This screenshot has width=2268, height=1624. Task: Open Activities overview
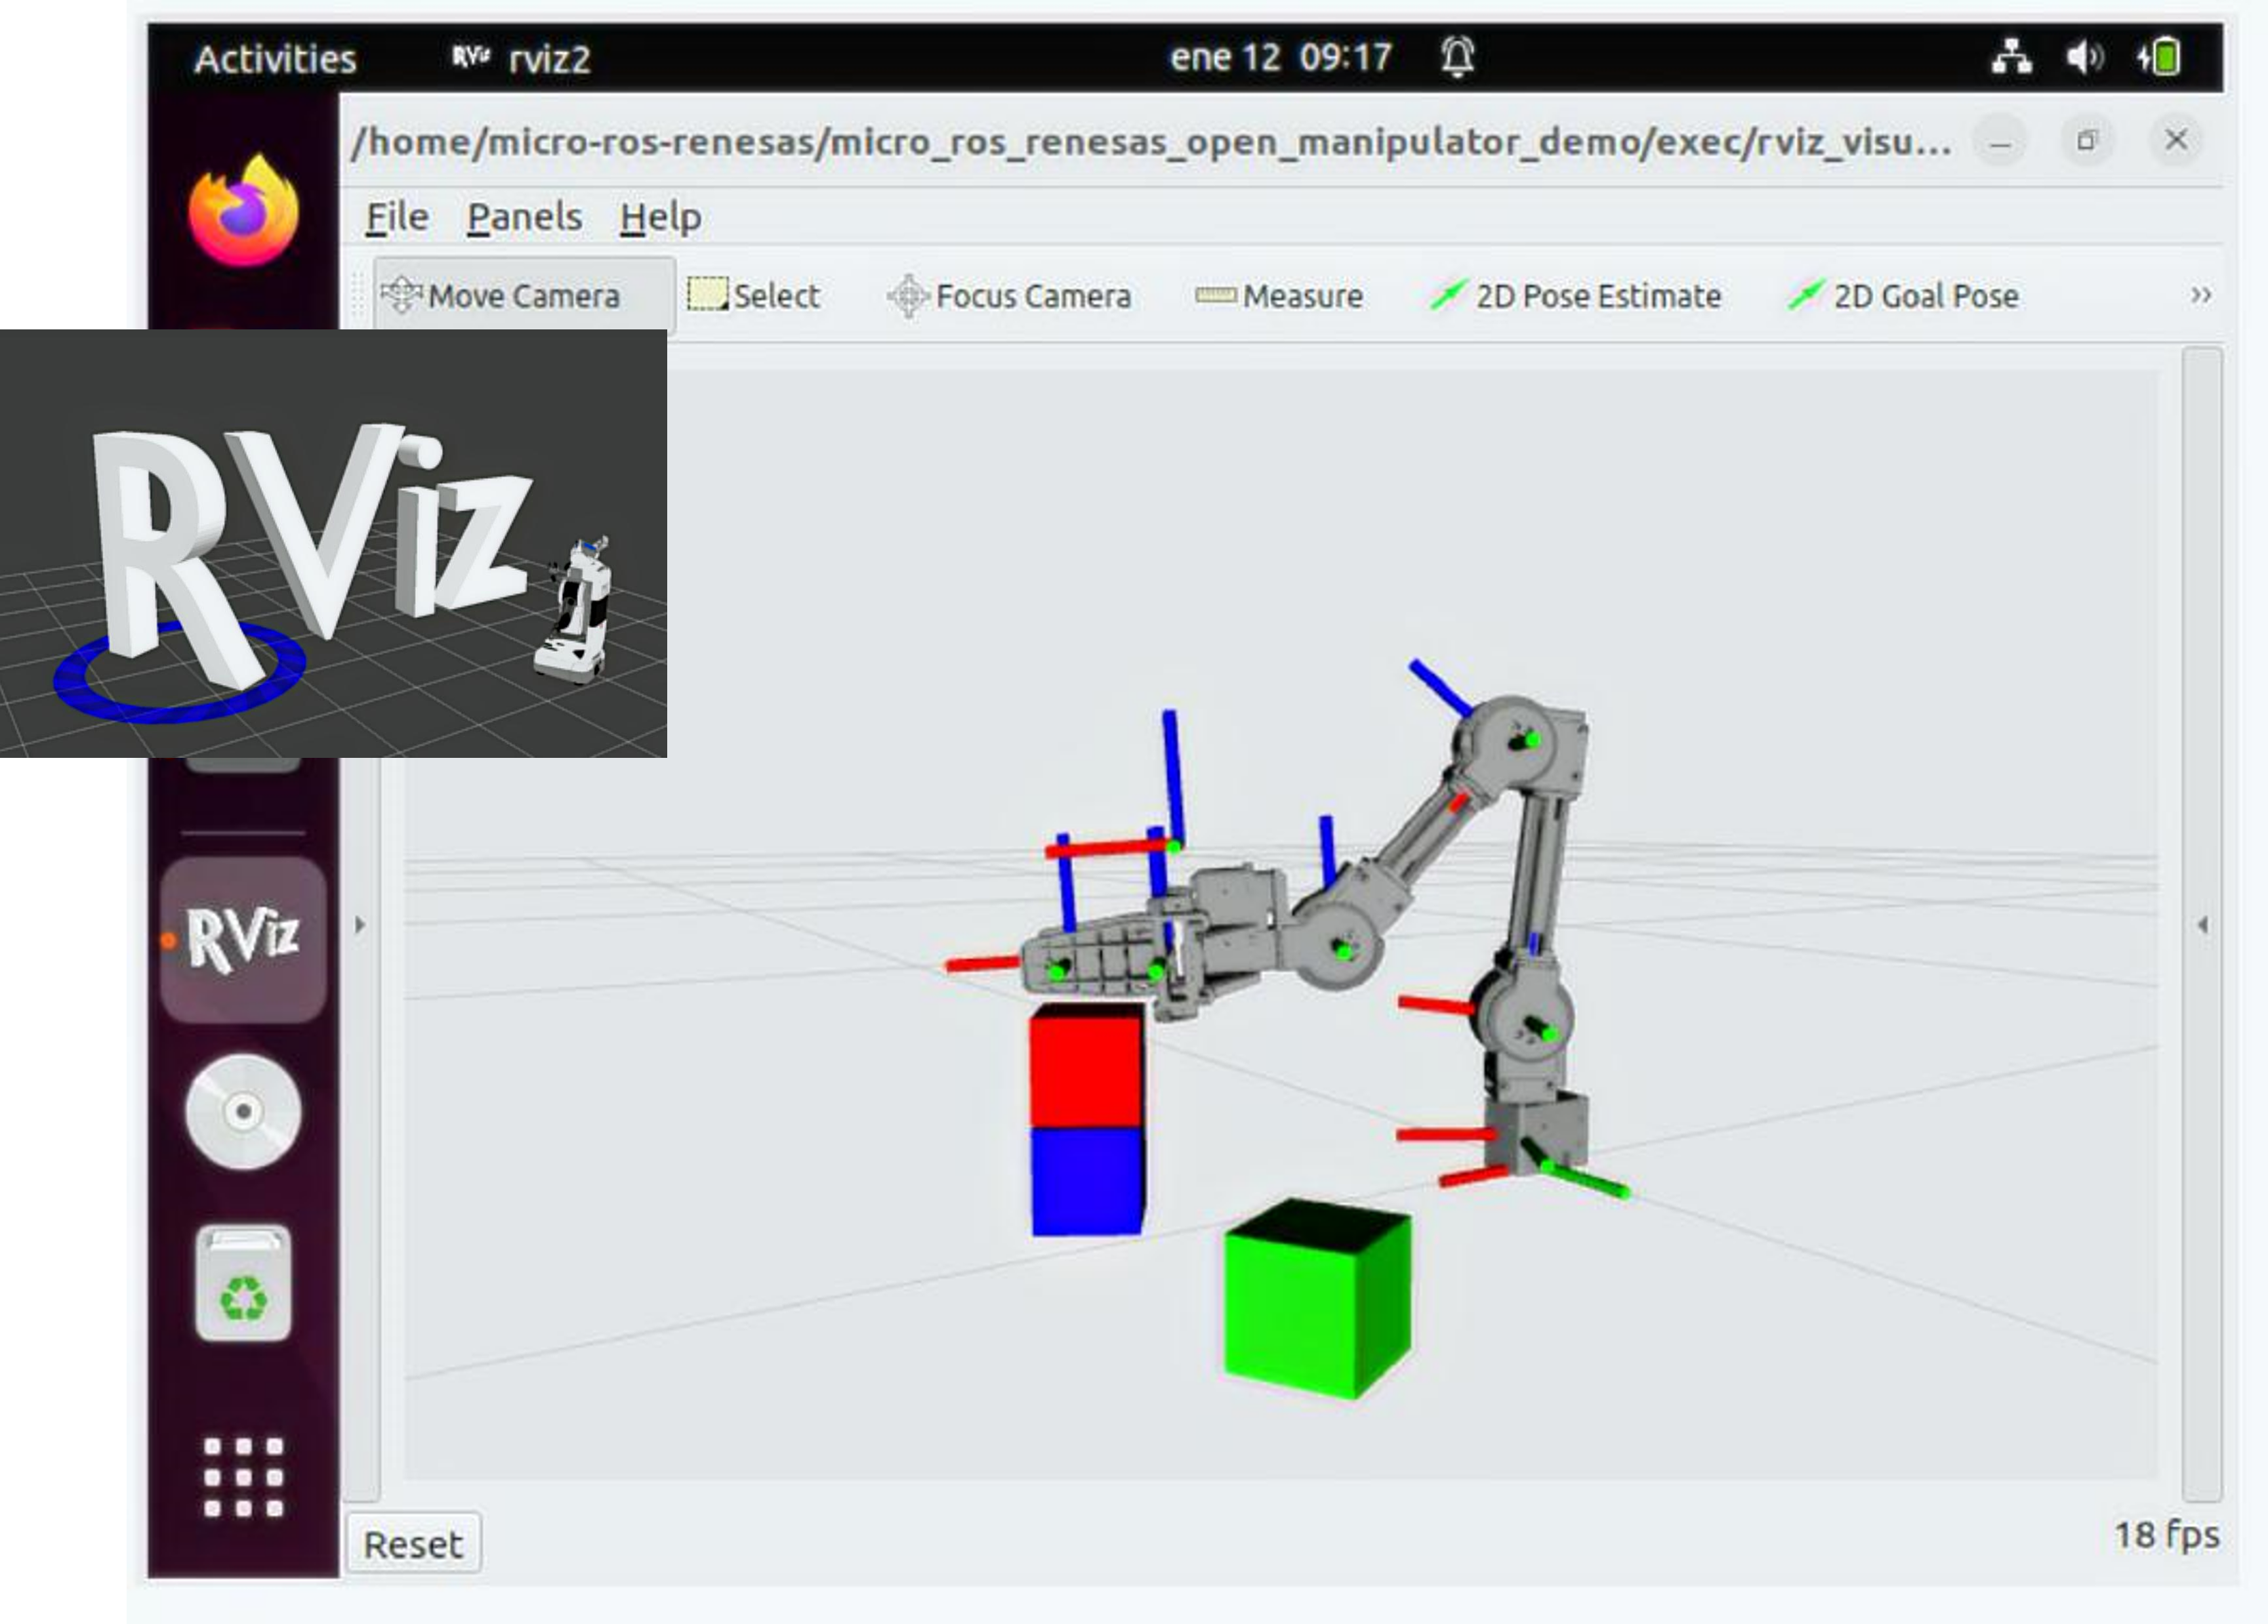click(x=275, y=59)
